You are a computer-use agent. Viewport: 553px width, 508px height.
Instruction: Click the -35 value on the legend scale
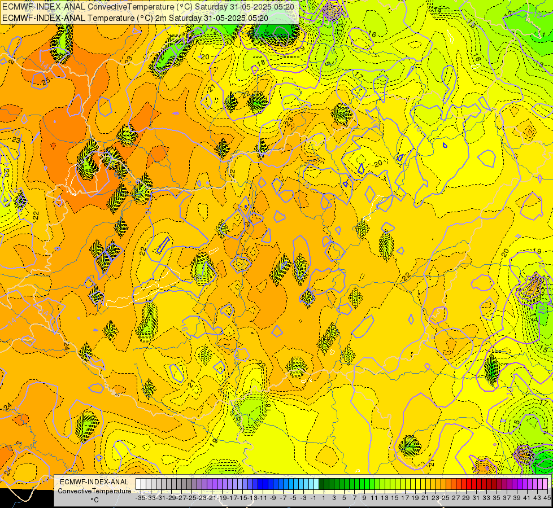[x=140, y=498]
